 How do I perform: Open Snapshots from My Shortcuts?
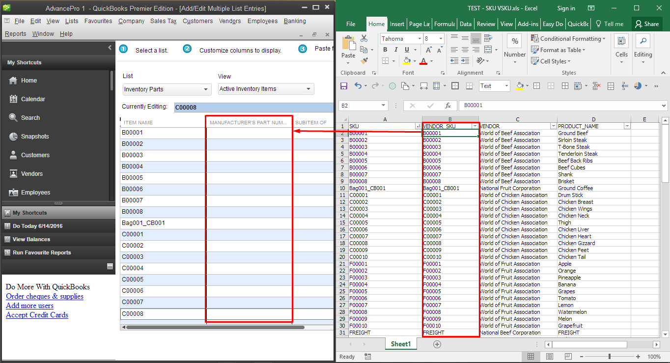34,137
